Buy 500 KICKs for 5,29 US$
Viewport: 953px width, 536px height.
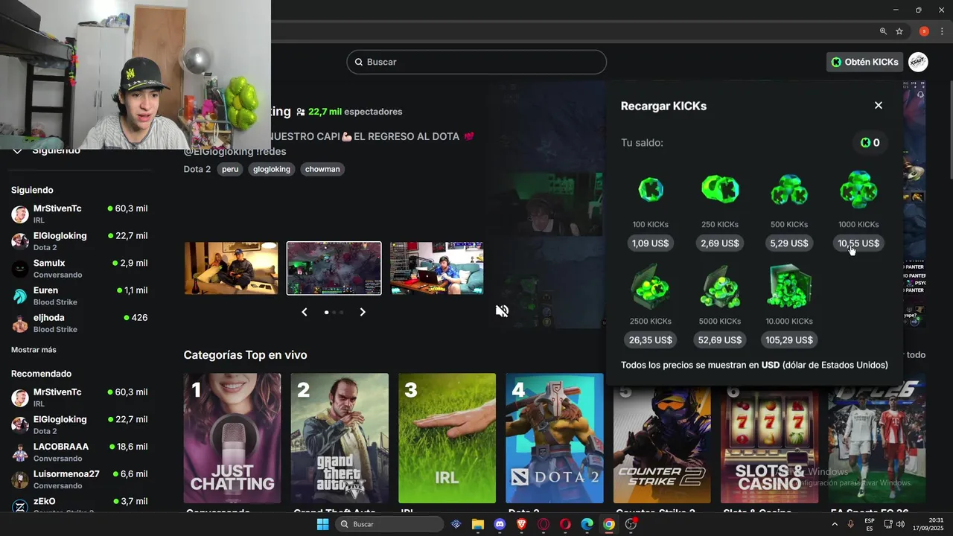pos(789,243)
